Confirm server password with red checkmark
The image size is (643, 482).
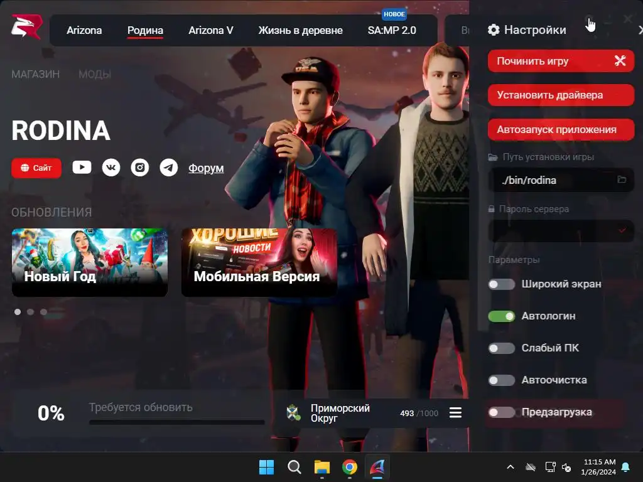[x=622, y=230]
